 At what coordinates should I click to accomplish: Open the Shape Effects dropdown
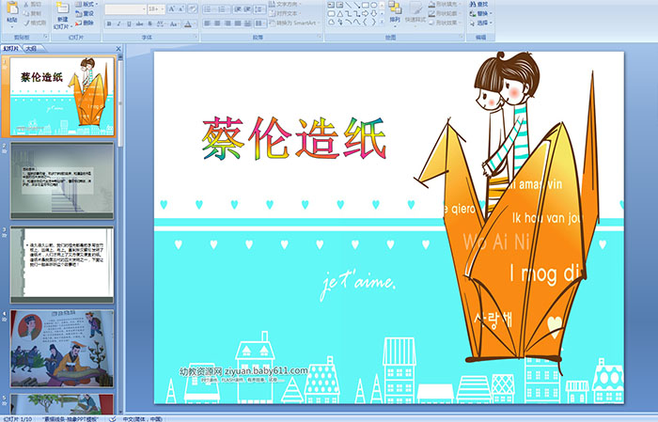click(444, 23)
